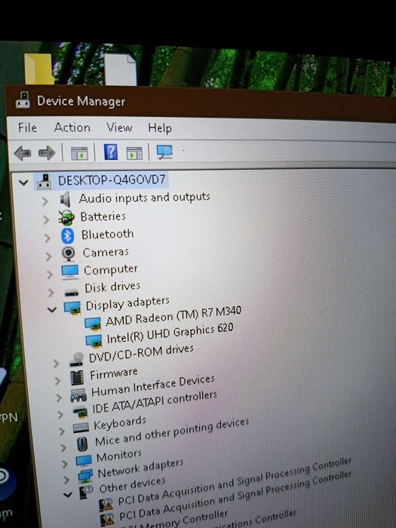Screen dimensions: 396x528
Task: Show/hide console tree toolbar icon
Action: 79,153
